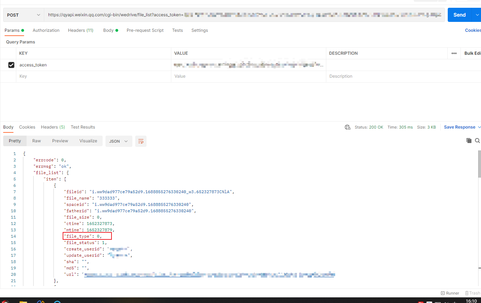Click the Runner icon in status bar
This screenshot has width=481, height=303.
pyautogui.click(x=450, y=293)
